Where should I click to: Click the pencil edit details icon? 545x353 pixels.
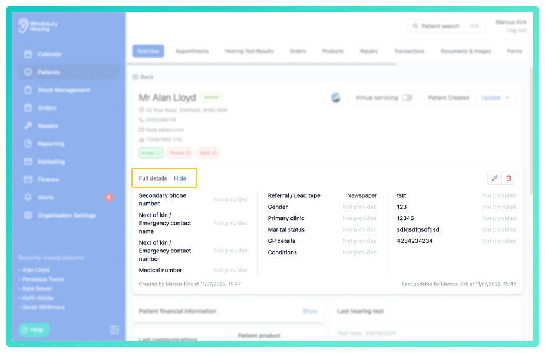tap(494, 178)
